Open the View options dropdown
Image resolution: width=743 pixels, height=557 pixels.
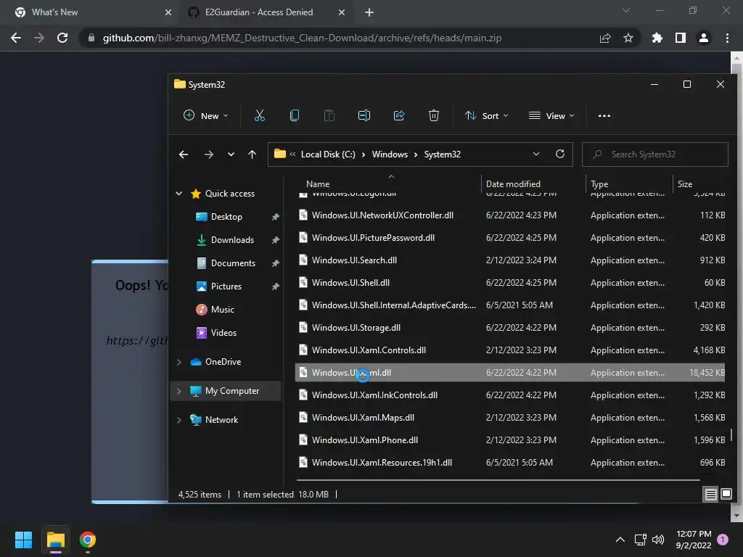click(551, 115)
